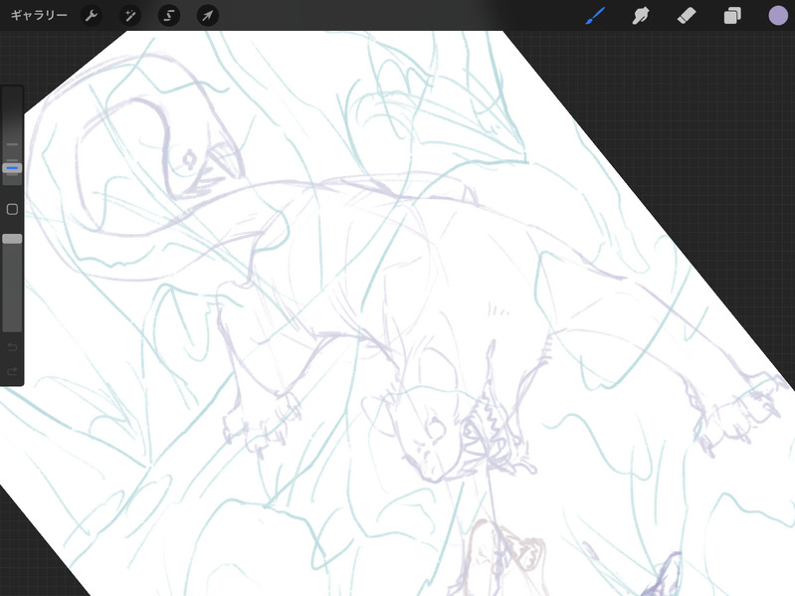Viewport: 795px width, 596px height.
Task: Select the Brush tool
Action: [x=595, y=16]
